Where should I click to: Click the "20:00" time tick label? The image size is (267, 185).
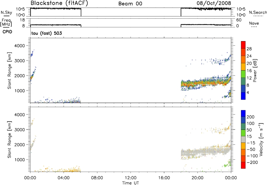pyautogui.click(x=198, y=178)
